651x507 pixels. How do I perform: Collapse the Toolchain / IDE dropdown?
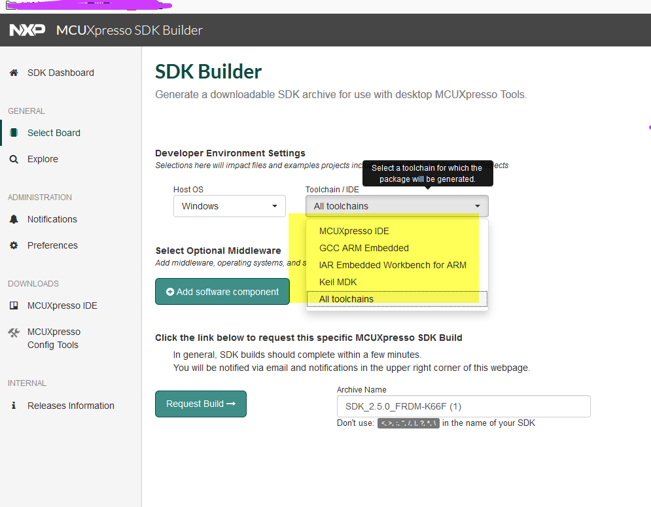point(397,206)
